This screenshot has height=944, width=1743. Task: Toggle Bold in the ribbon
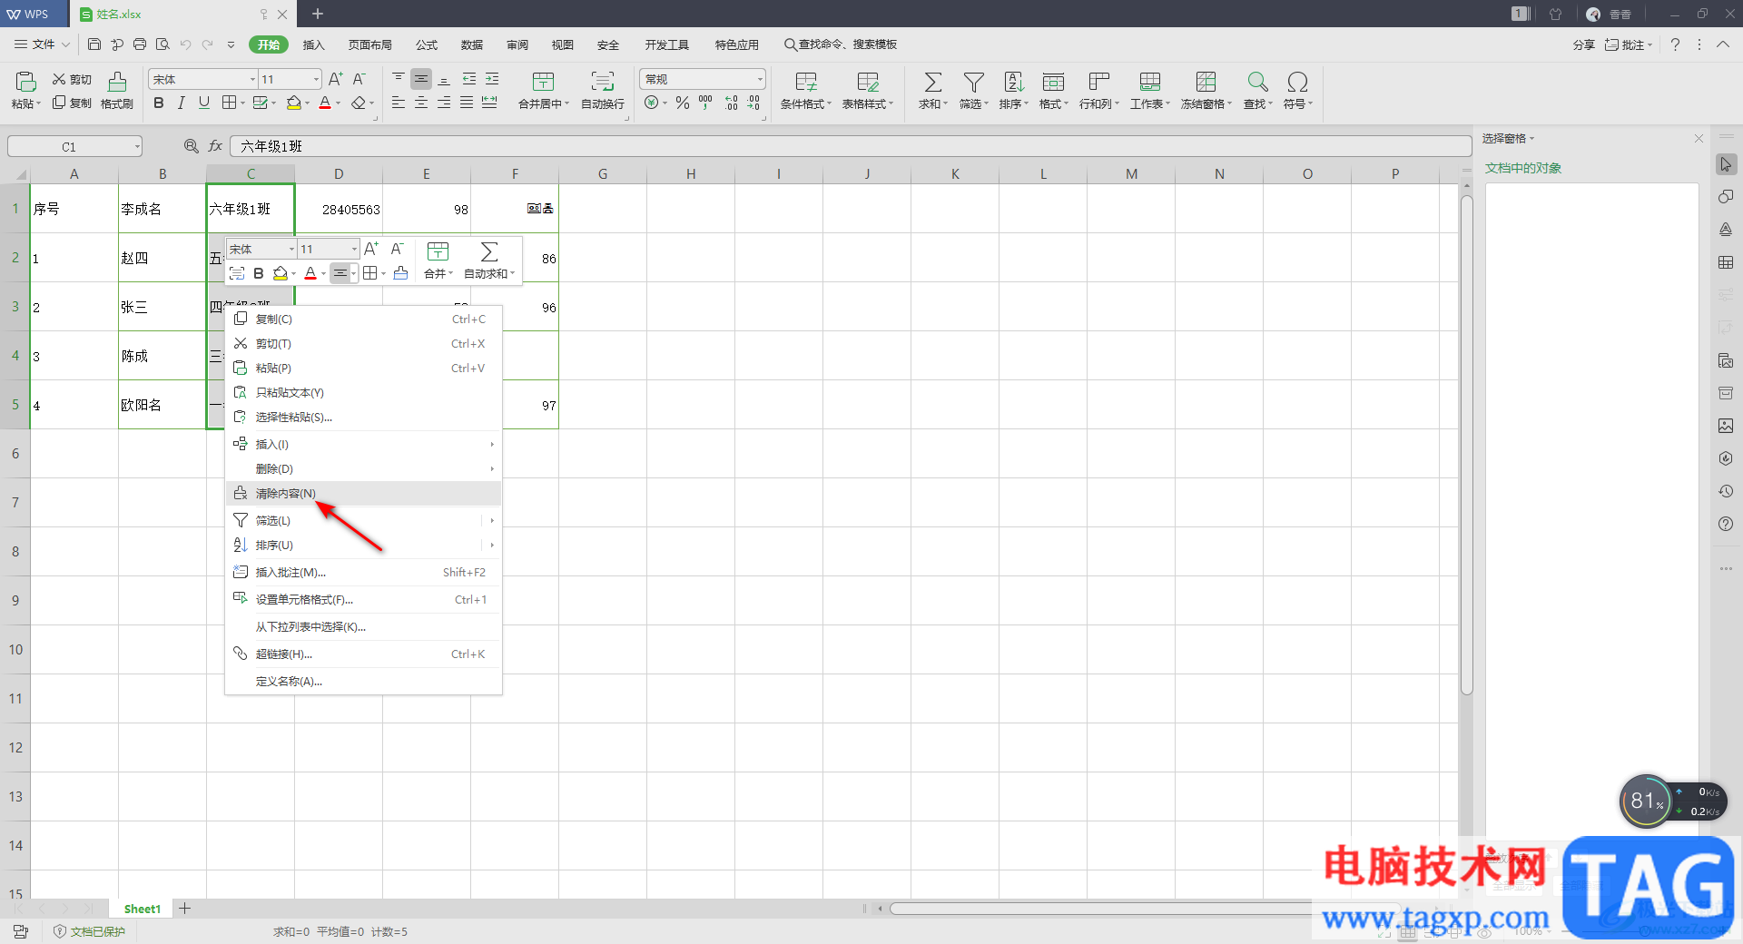tap(159, 103)
